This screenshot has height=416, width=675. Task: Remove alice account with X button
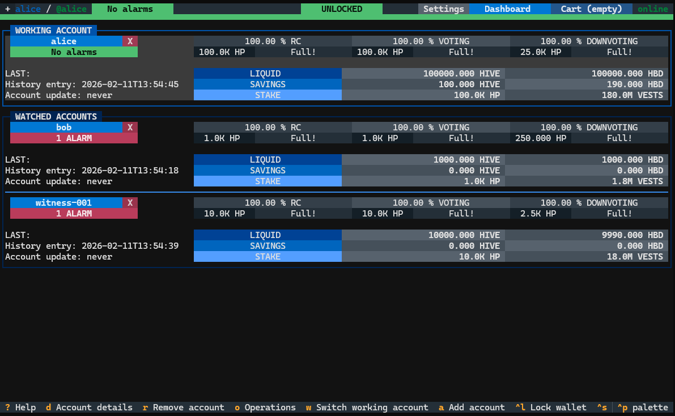pyautogui.click(x=130, y=41)
